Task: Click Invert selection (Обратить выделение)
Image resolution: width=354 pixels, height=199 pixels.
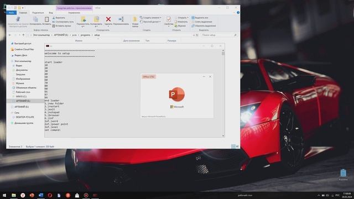Action: (204, 26)
